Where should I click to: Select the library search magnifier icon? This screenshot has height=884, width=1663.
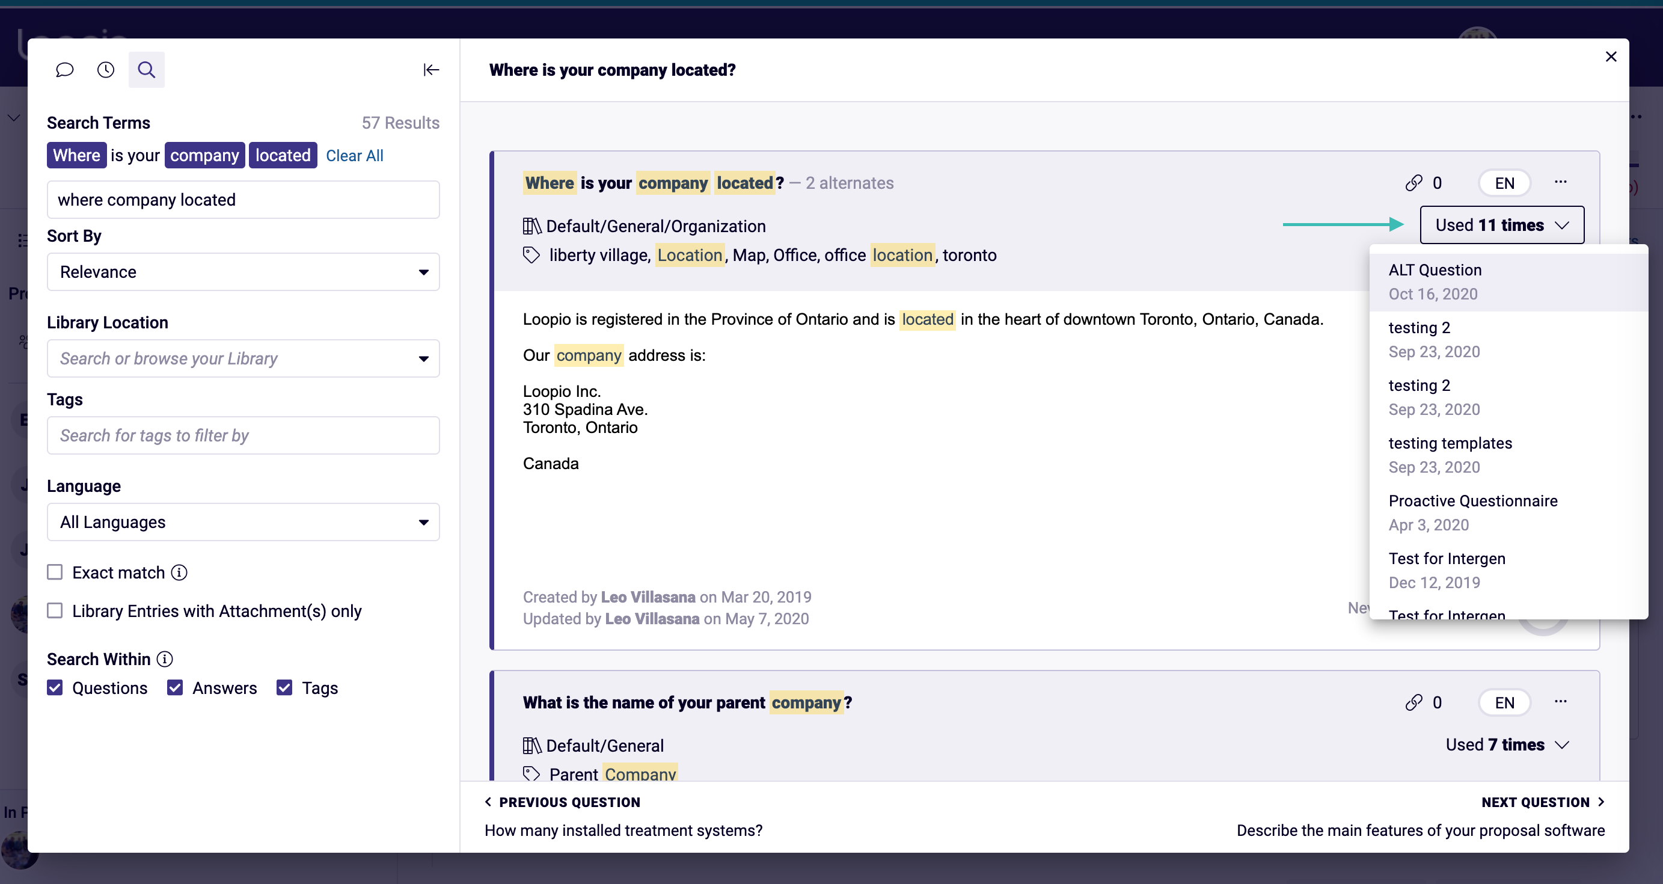pyautogui.click(x=147, y=70)
